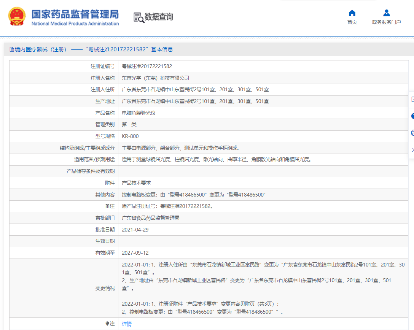Click the lightbulb icon beside 注
Viewport: 414px width, 330px height.
click(x=107, y=324)
